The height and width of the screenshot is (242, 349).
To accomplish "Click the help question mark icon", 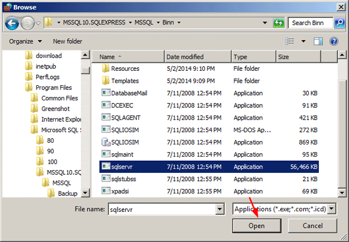I will [x=334, y=41].
